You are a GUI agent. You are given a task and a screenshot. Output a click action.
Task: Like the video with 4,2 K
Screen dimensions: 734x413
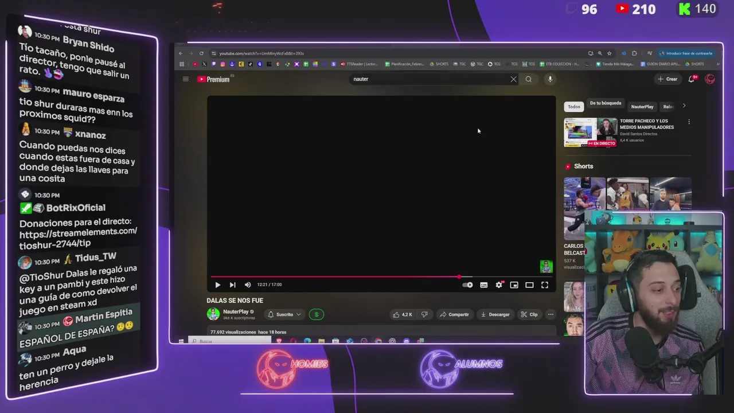coord(403,314)
